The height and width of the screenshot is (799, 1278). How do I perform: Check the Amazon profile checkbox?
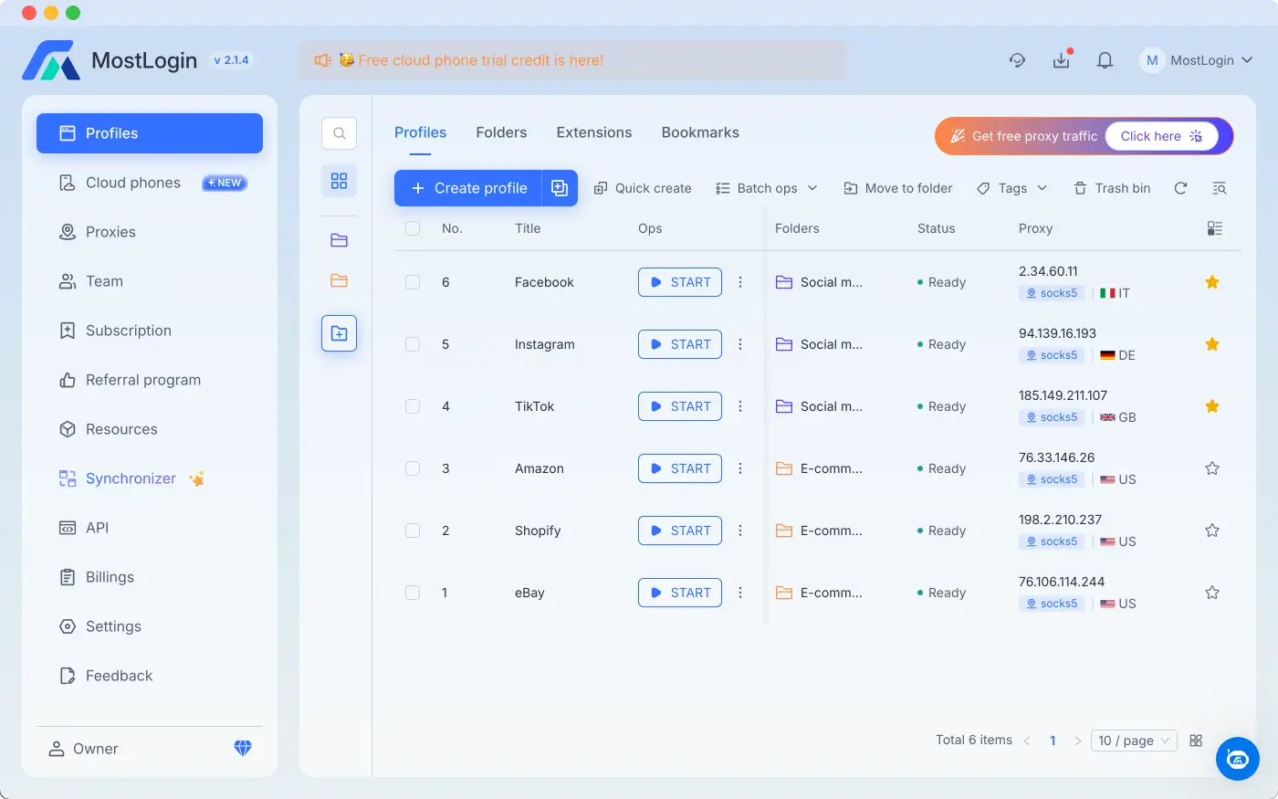click(x=413, y=468)
